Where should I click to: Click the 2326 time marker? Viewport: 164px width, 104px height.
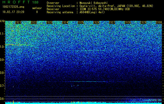96,22
